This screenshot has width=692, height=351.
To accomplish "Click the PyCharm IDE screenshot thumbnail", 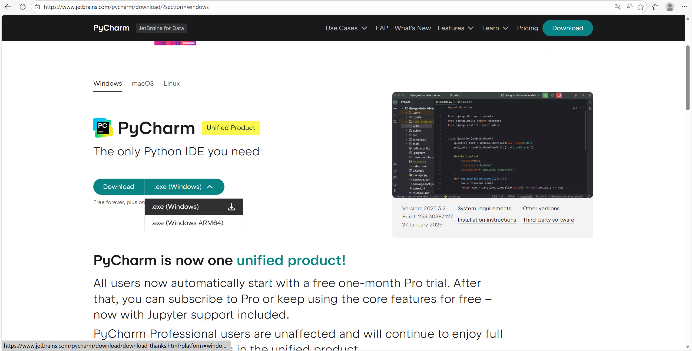I will [x=492, y=145].
